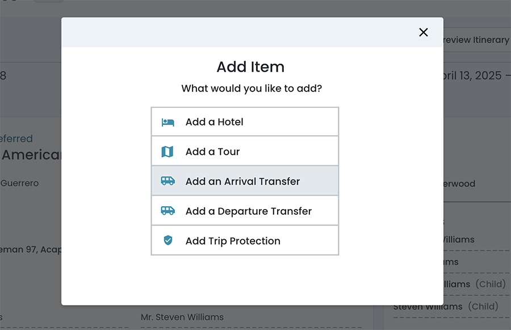511x330 pixels.
Task: Click the Add Item heading
Action: click(x=250, y=67)
